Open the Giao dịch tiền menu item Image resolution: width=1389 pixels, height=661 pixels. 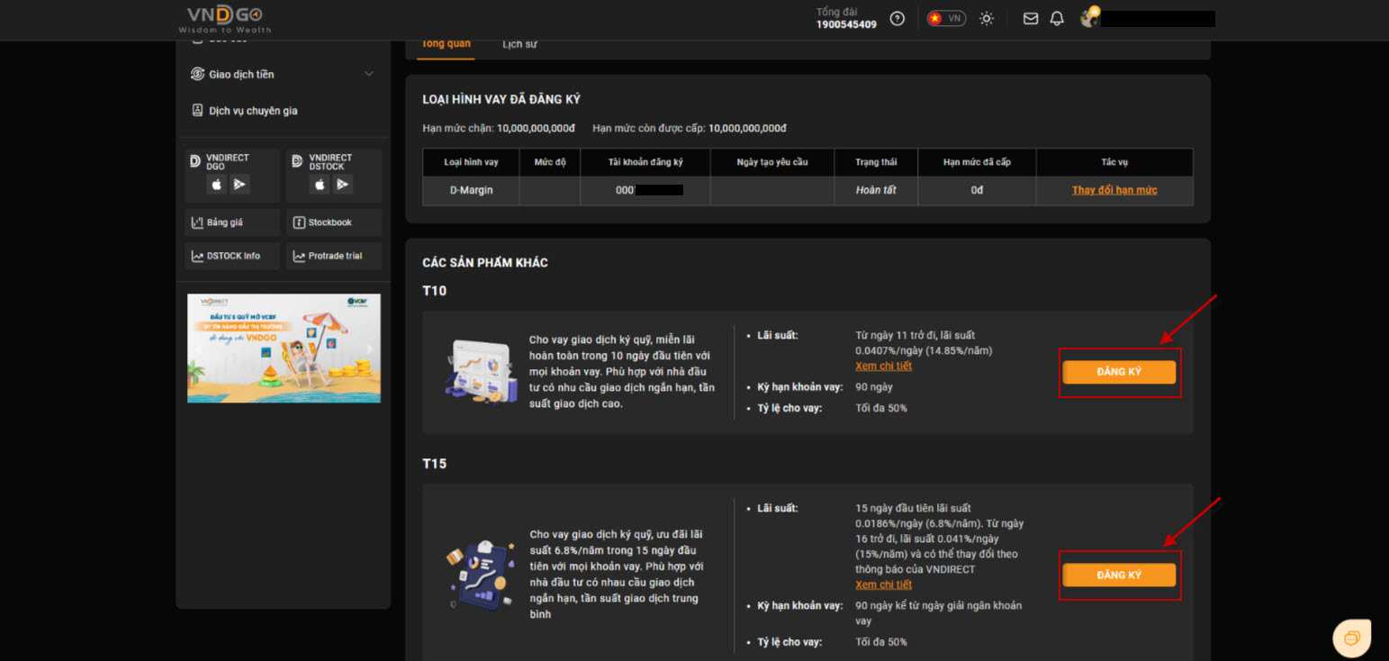pyautogui.click(x=283, y=74)
